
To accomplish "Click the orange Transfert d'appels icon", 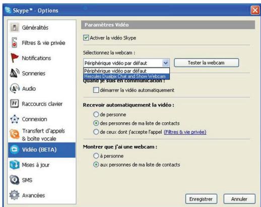I will (x=15, y=134).
